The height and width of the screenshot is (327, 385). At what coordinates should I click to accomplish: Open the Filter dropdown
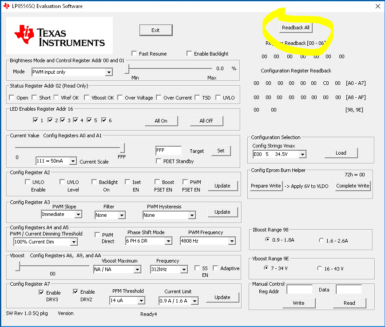coord(110,215)
